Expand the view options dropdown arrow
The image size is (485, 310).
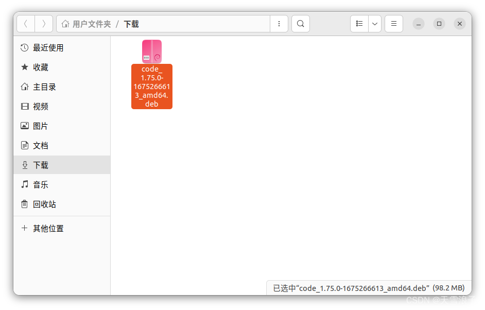pyautogui.click(x=375, y=24)
